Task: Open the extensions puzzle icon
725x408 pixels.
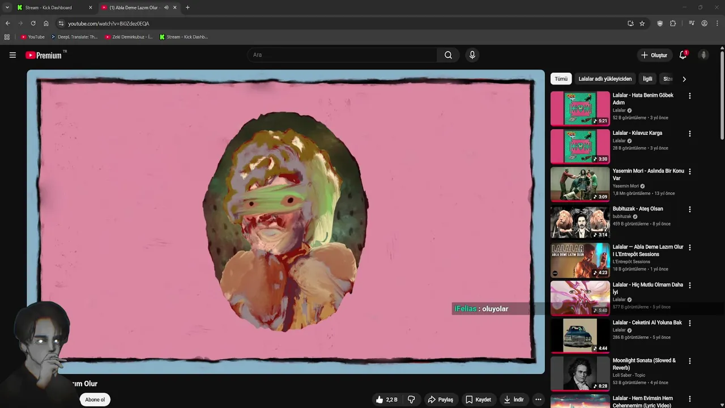Action: pyautogui.click(x=673, y=23)
